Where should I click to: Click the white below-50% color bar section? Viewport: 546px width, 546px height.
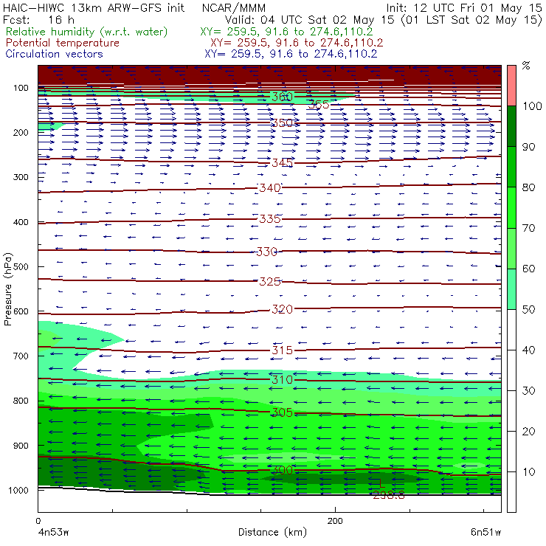511,411
